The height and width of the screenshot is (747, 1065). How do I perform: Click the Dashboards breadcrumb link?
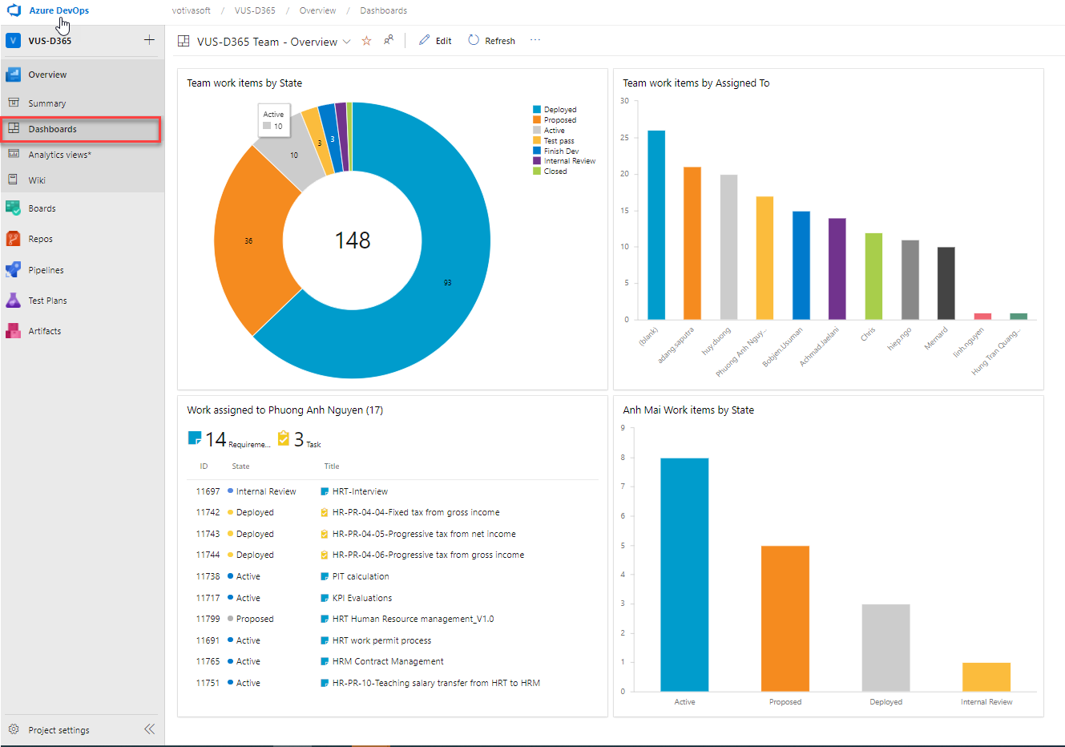click(x=383, y=10)
